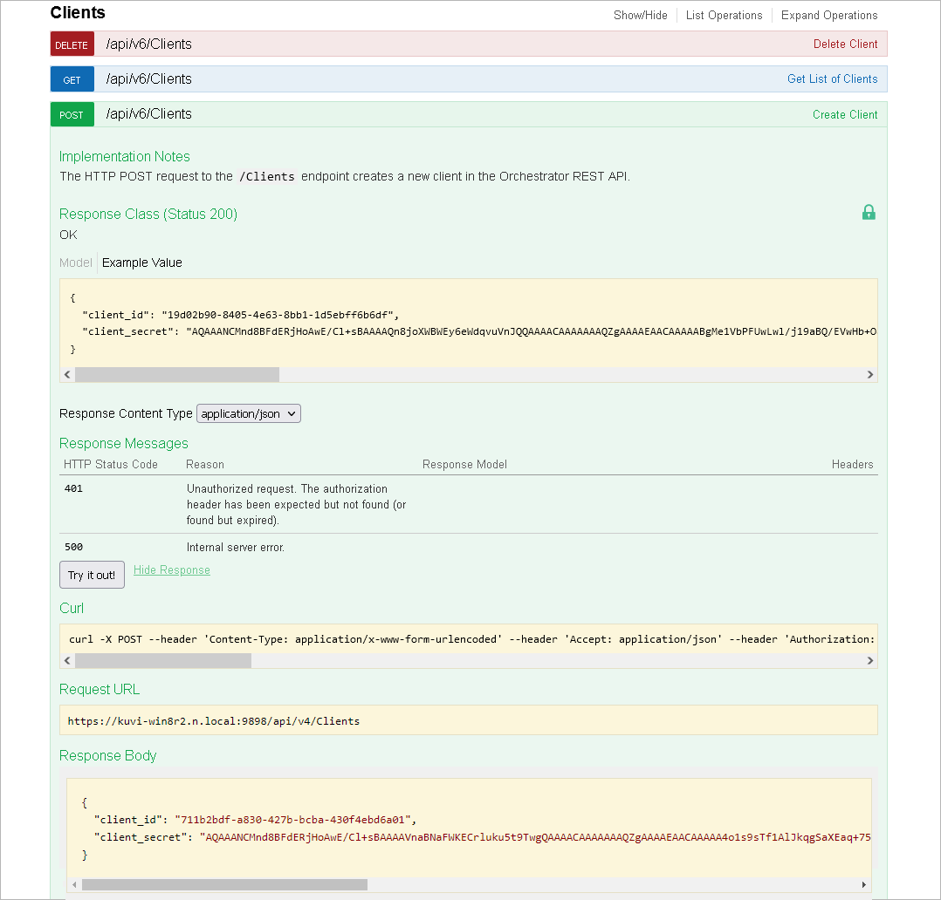Click left arrow of Curl scrollbar
This screenshot has width=941, height=900.
[67, 661]
